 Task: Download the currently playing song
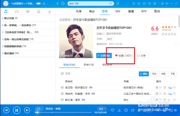pyautogui.click(x=119, y=110)
